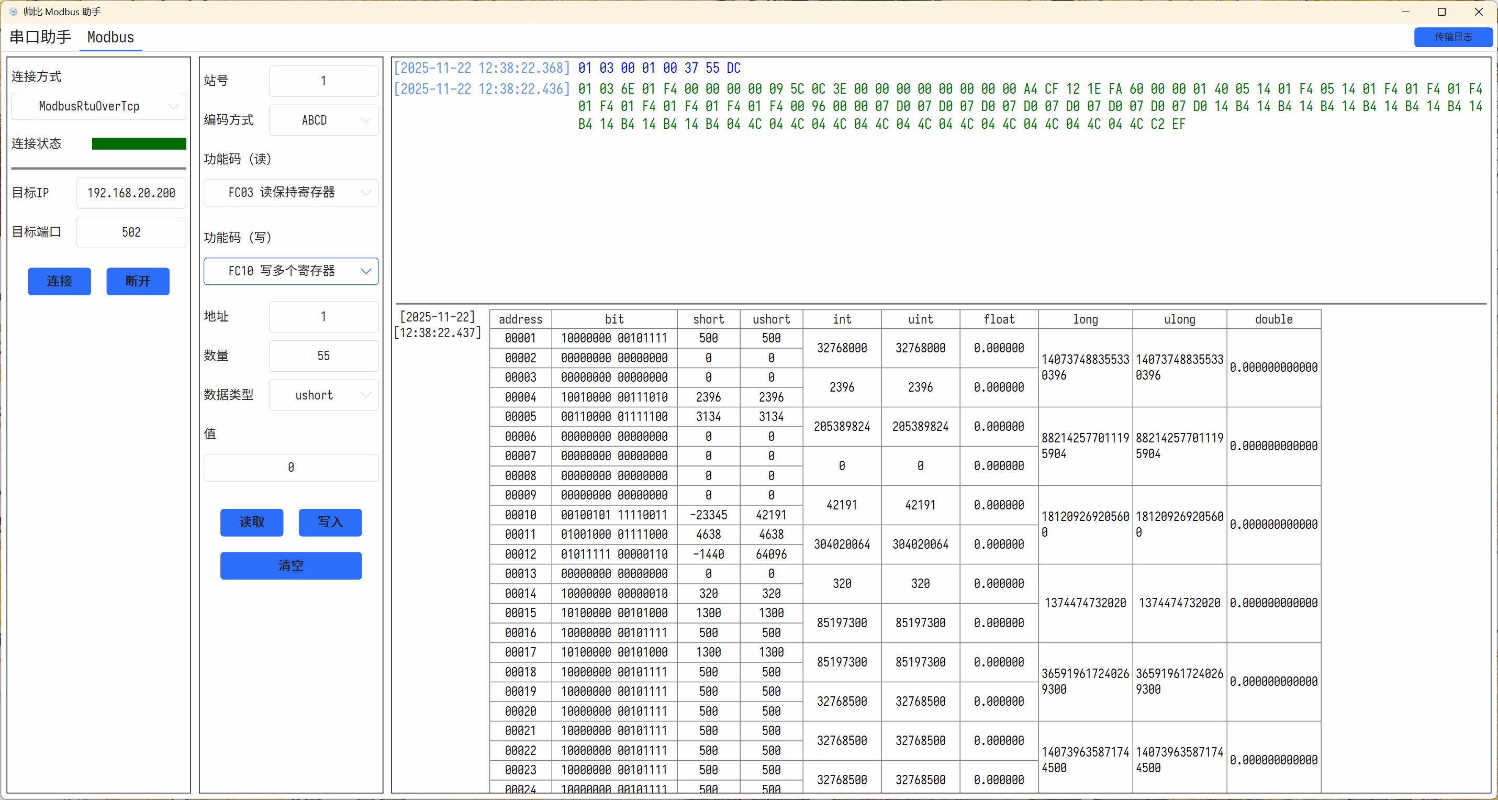The width and height of the screenshot is (1498, 800).
Task: Click the green connection status indicator
Action: point(139,143)
